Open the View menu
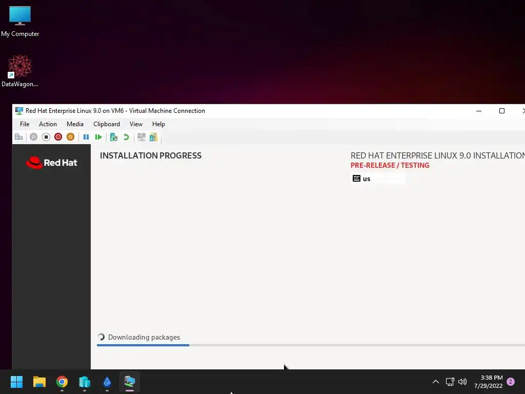525x394 pixels. pos(136,124)
